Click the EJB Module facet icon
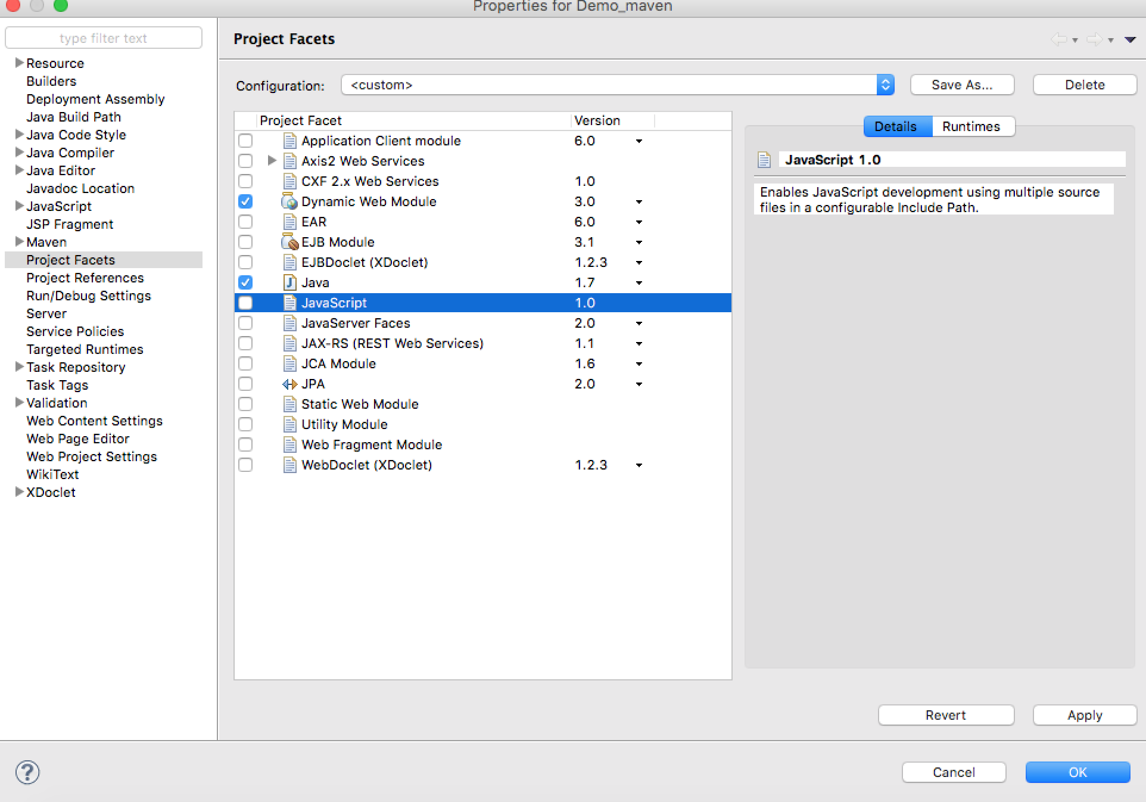1146x802 pixels. coord(289,241)
